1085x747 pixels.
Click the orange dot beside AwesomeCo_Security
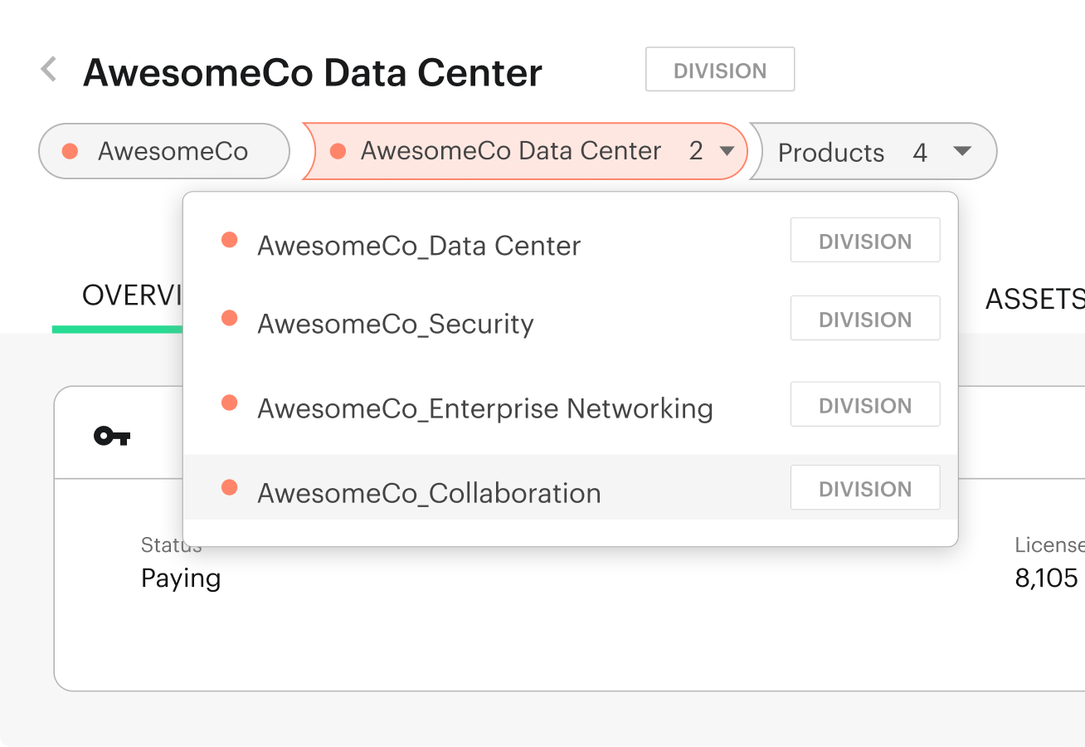coord(229,317)
